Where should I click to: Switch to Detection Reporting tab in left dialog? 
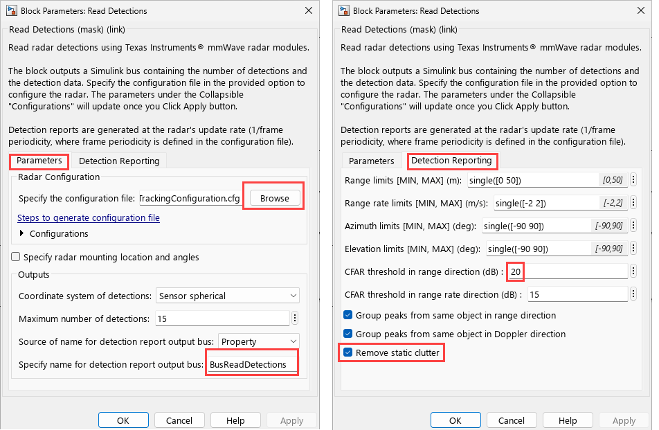click(119, 161)
